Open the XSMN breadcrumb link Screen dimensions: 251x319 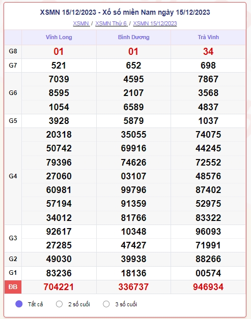(81, 23)
